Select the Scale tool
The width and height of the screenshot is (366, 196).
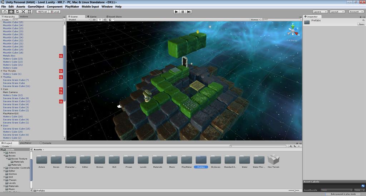click(x=23, y=12)
